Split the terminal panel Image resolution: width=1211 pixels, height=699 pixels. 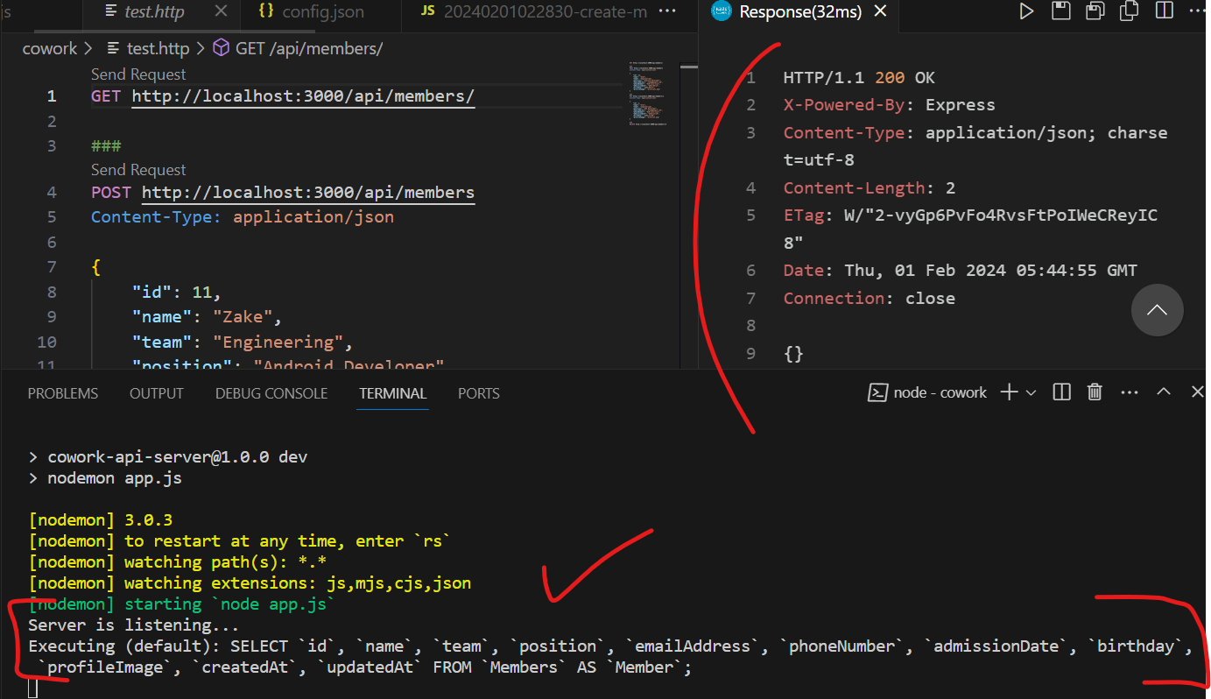click(1061, 392)
